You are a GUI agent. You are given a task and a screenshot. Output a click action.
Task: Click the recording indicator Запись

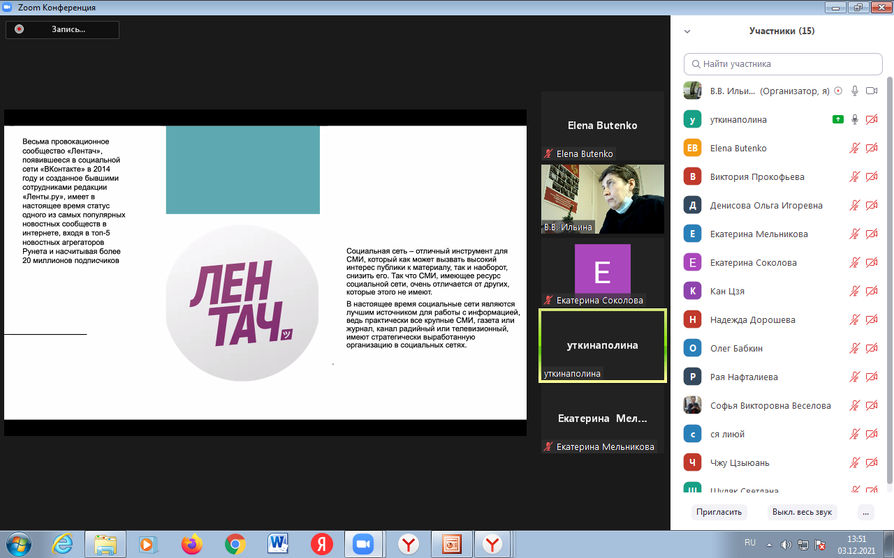coord(62,29)
